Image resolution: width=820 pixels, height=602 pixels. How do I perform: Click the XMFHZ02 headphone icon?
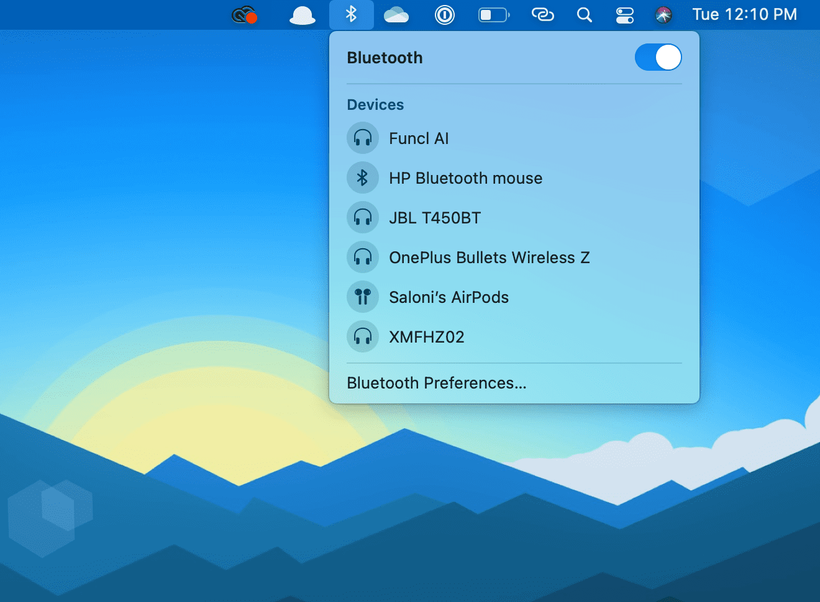click(363, 337)
